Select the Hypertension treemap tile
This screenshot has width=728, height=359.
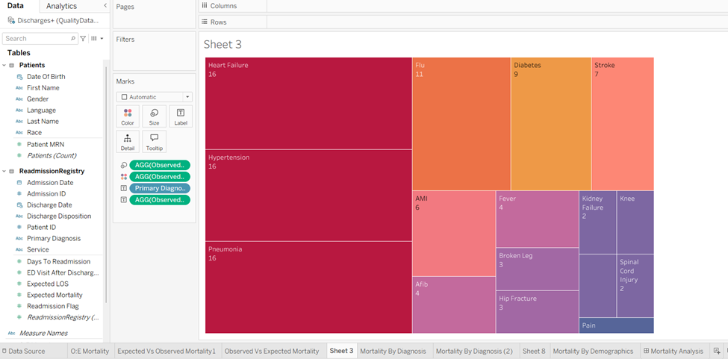coord(308,196)
